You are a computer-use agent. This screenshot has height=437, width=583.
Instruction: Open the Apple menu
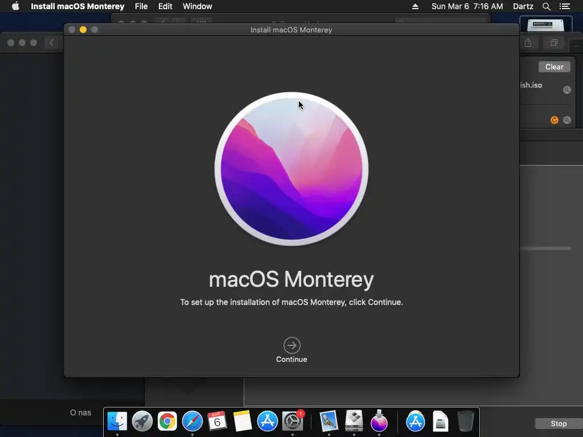click(x=15, y=6)
